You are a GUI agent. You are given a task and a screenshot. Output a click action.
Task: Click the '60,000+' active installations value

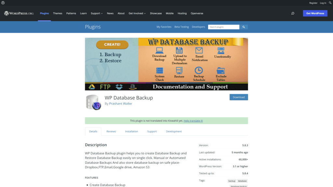click(x=243, y=159)
